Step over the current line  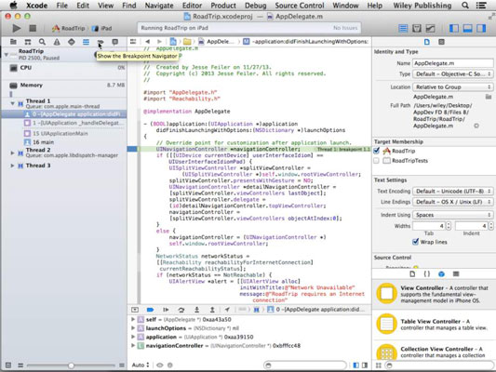coord(181,310)
